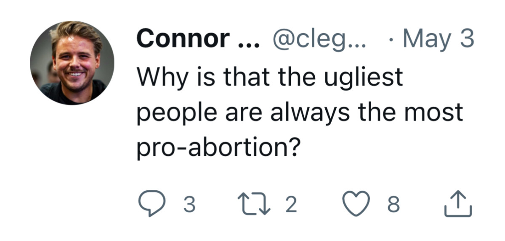Click the dot separator before "May 3"

point(392,40)
